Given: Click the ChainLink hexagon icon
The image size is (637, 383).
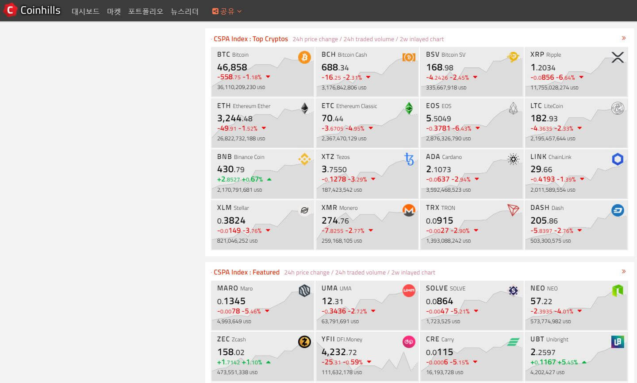Looking at the screenshot, I should [x=618, y=159].
